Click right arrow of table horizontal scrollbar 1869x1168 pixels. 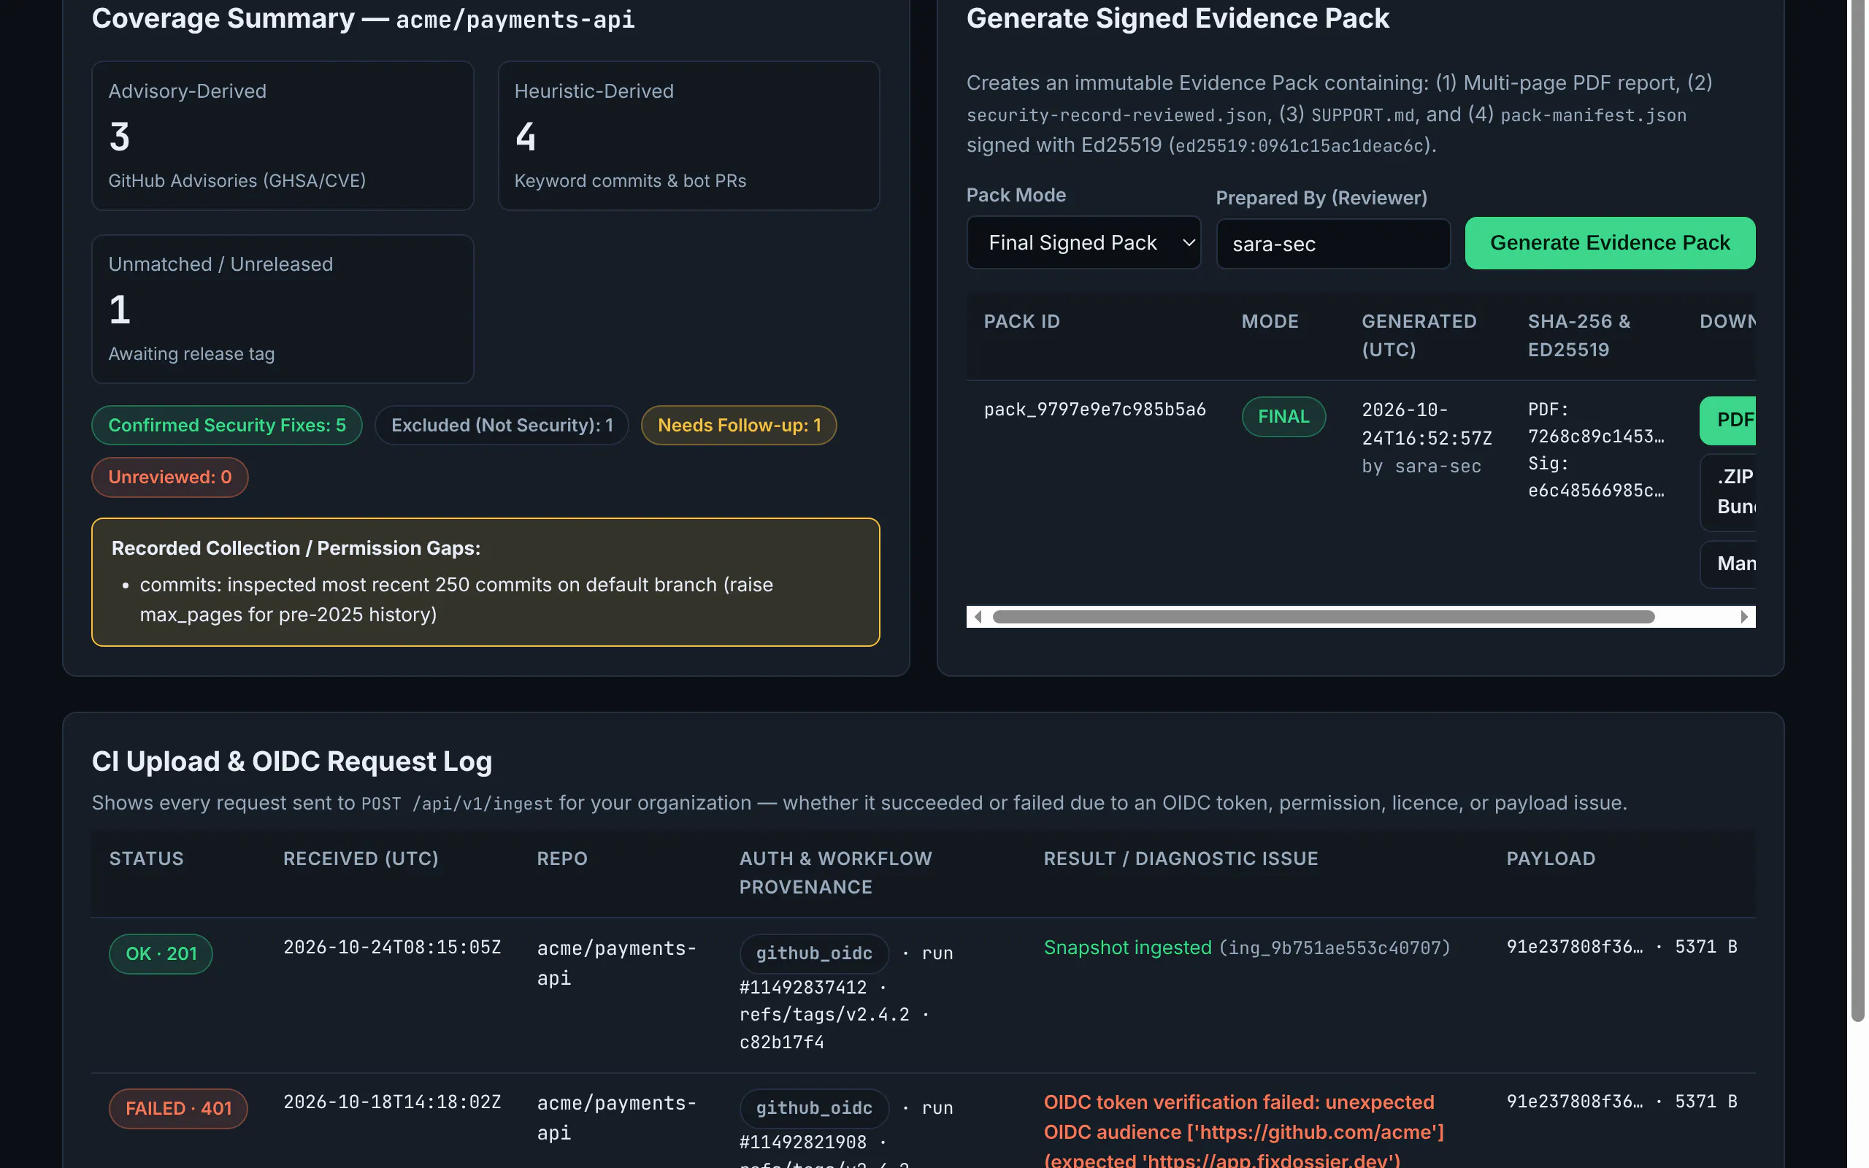tap(1744, 616)
